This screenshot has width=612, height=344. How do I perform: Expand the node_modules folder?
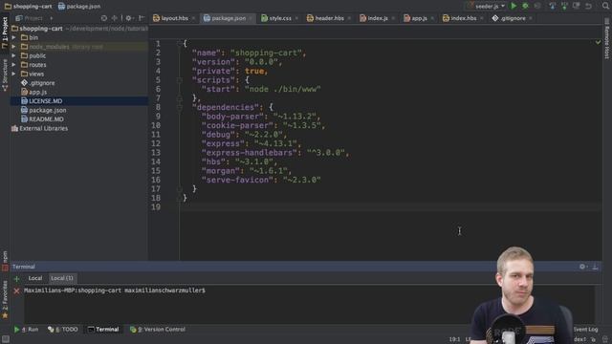pyautogui.click(x=14, y=47)
